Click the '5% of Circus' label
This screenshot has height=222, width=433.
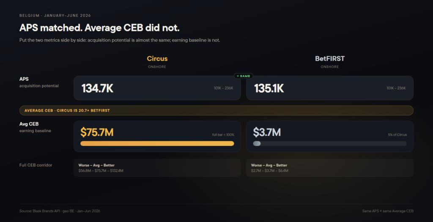397,135
